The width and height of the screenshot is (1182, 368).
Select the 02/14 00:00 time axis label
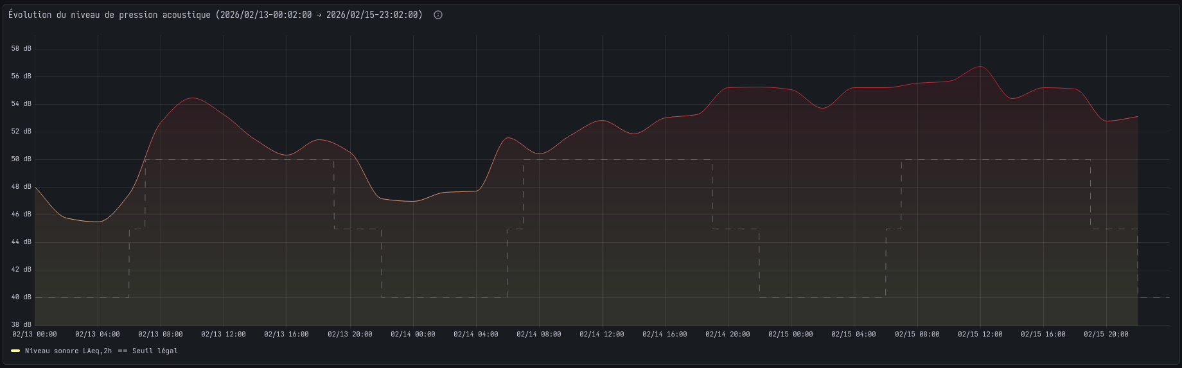pos(413,334)
